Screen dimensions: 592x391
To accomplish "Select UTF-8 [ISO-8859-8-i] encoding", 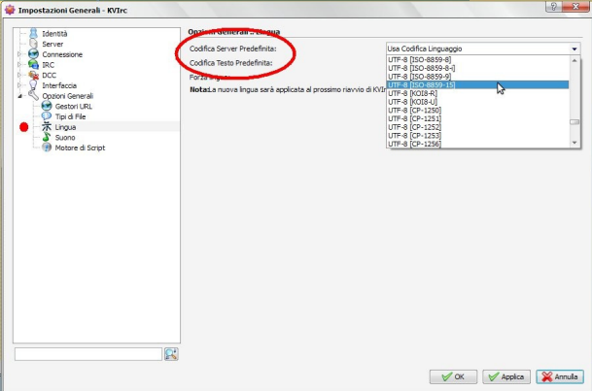I will pos(477,68).
